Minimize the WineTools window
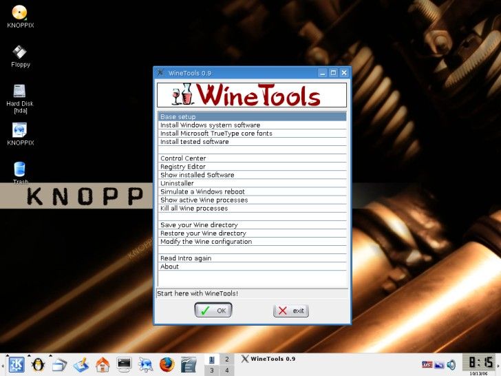 point(322,73)
